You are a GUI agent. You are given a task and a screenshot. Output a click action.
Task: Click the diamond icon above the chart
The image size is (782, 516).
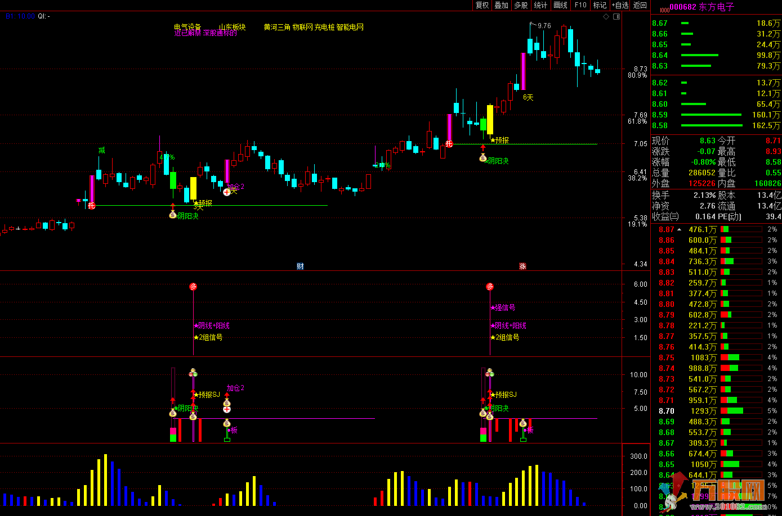coord(606,16)
